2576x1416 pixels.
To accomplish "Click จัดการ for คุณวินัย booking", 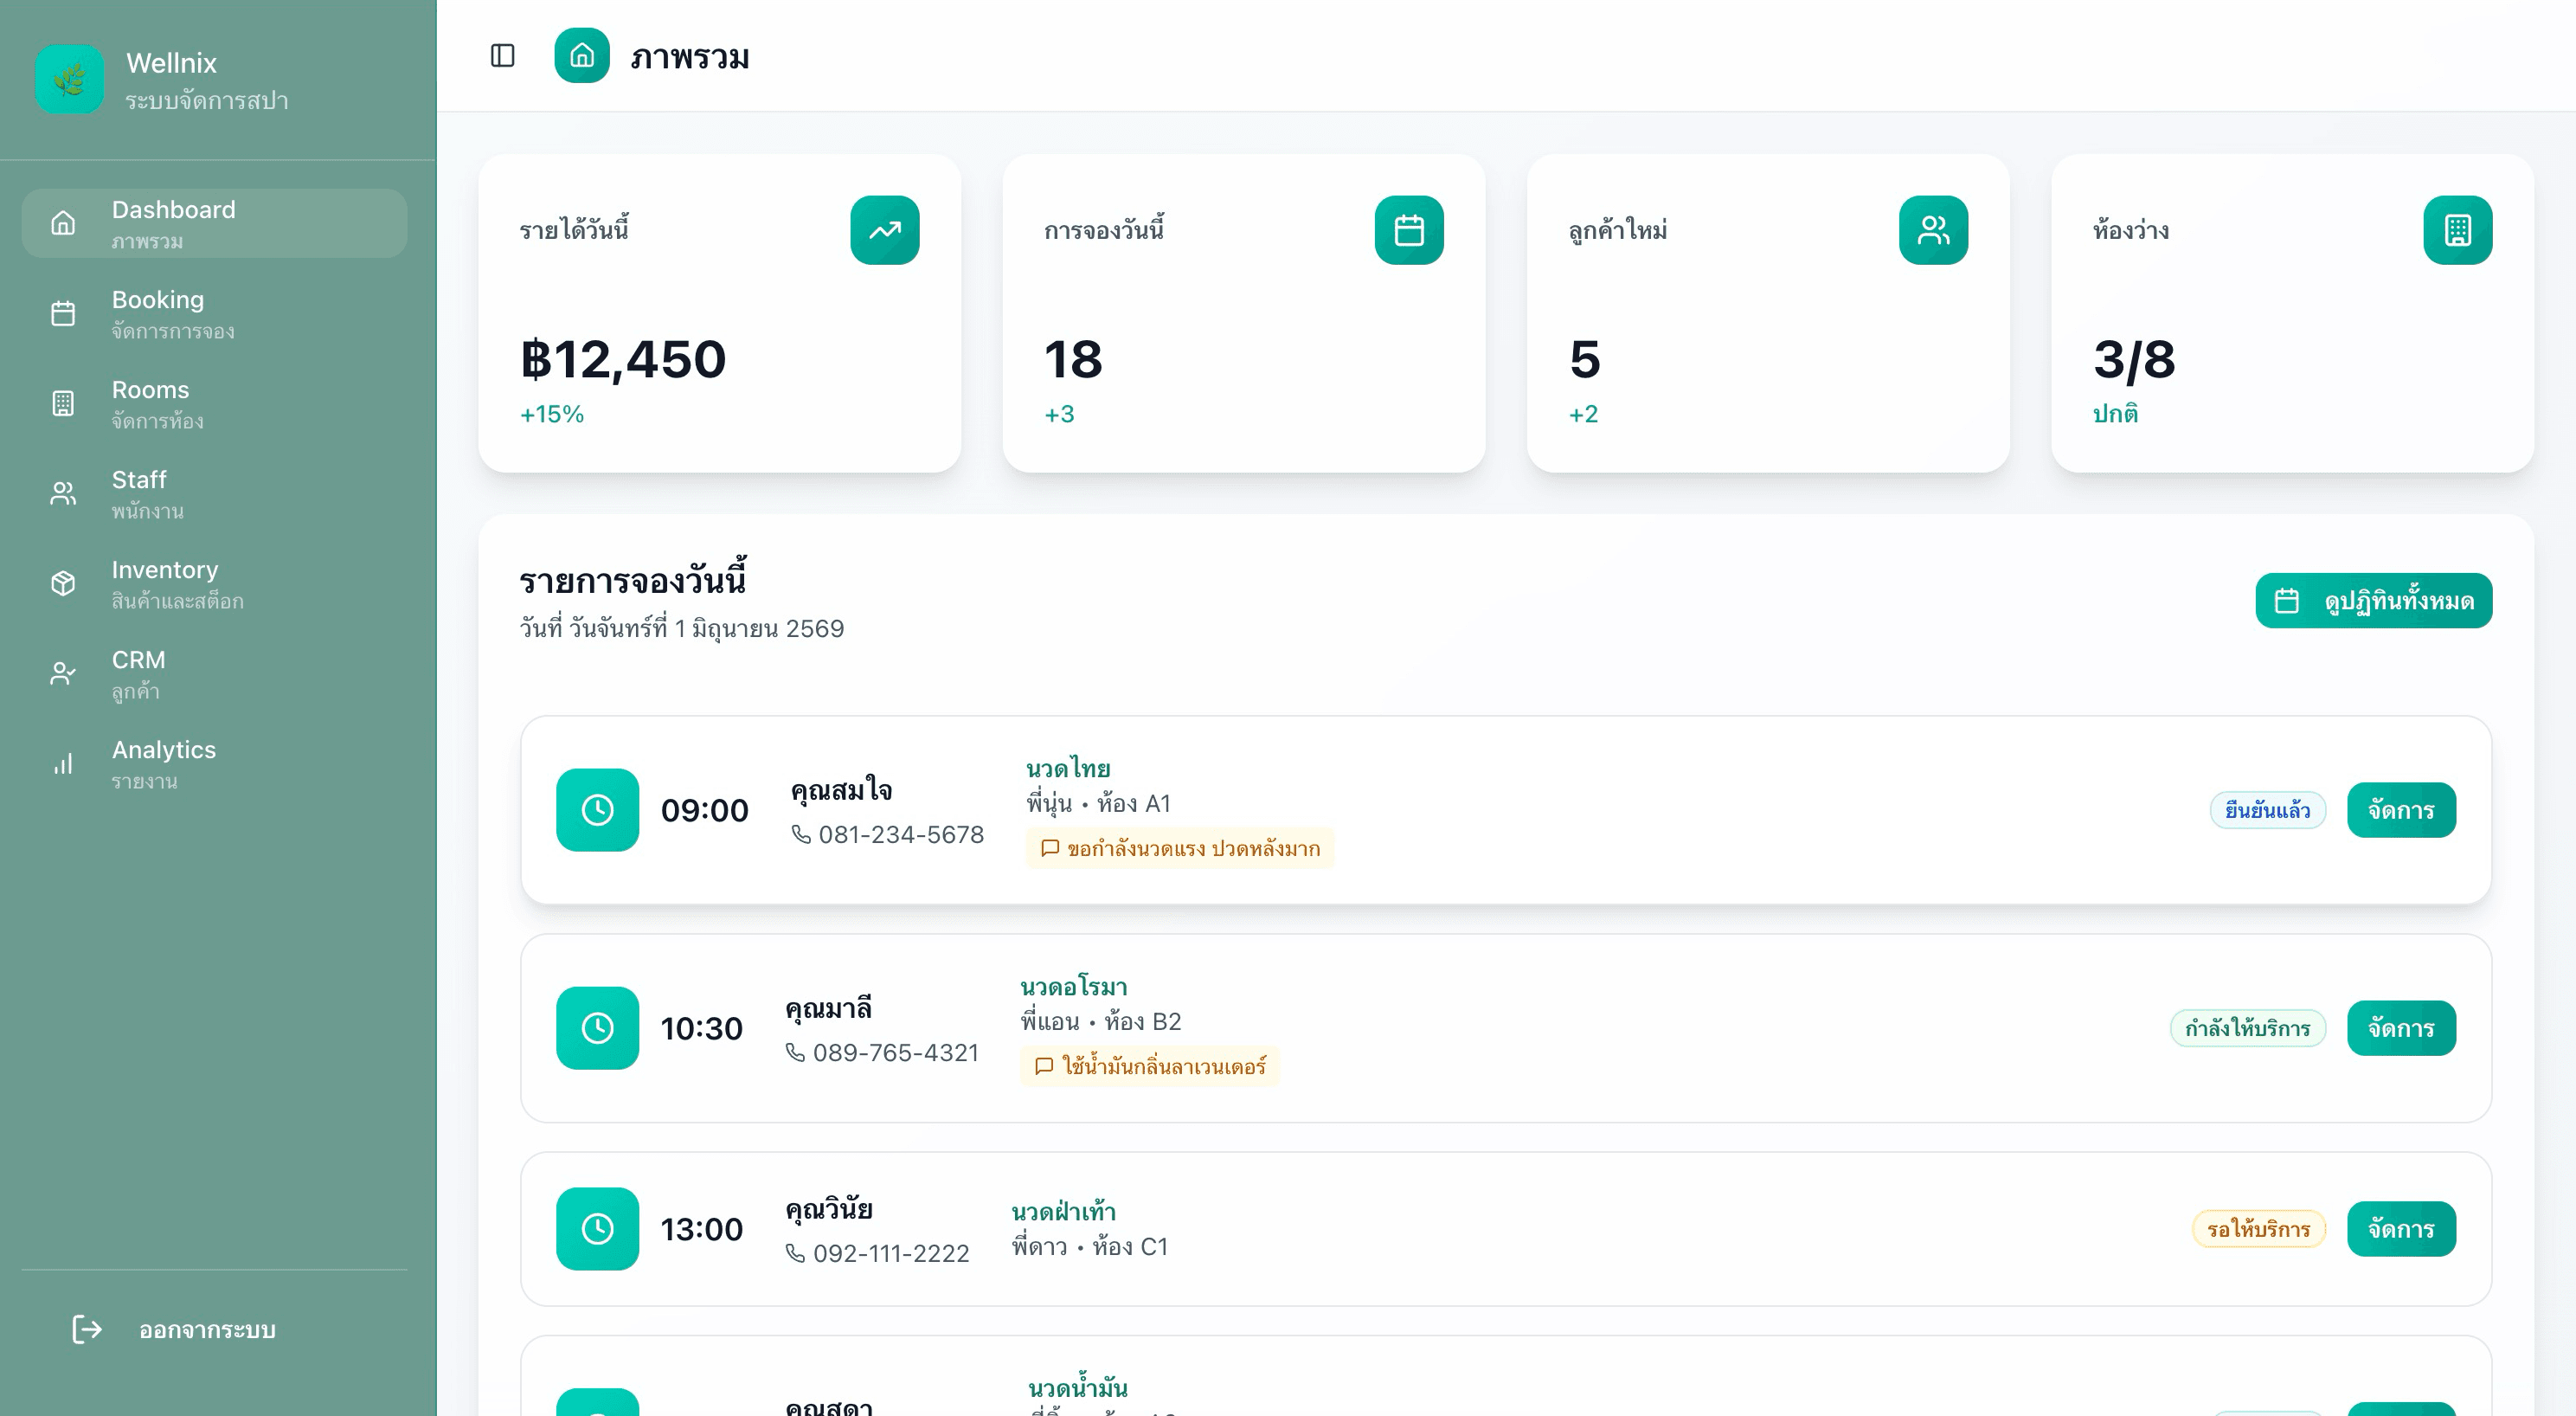I will 2401,1230.
